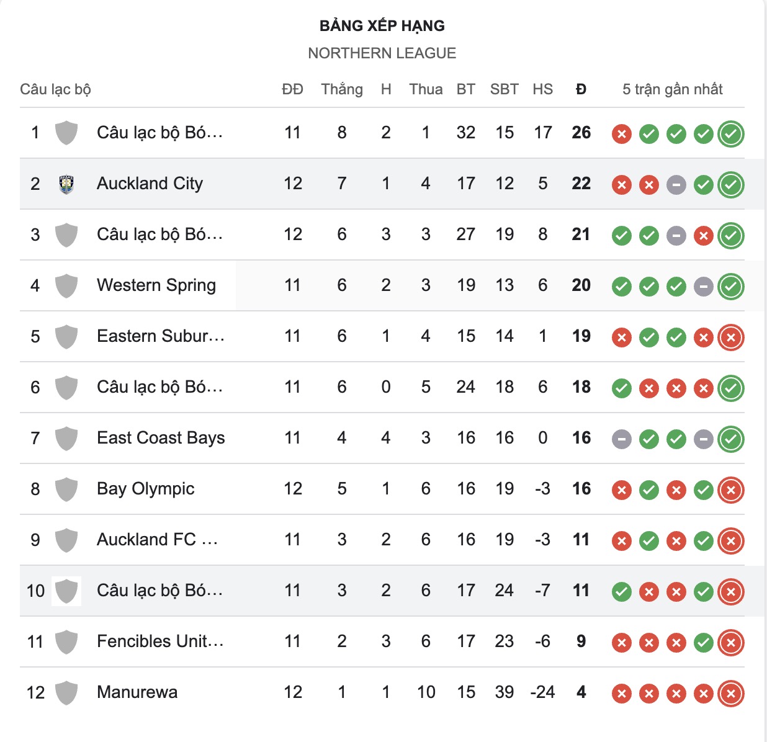Open the Manurewa team link
Image resolution: width=767 pixels, height=742 pixels.
click(137, 692)
